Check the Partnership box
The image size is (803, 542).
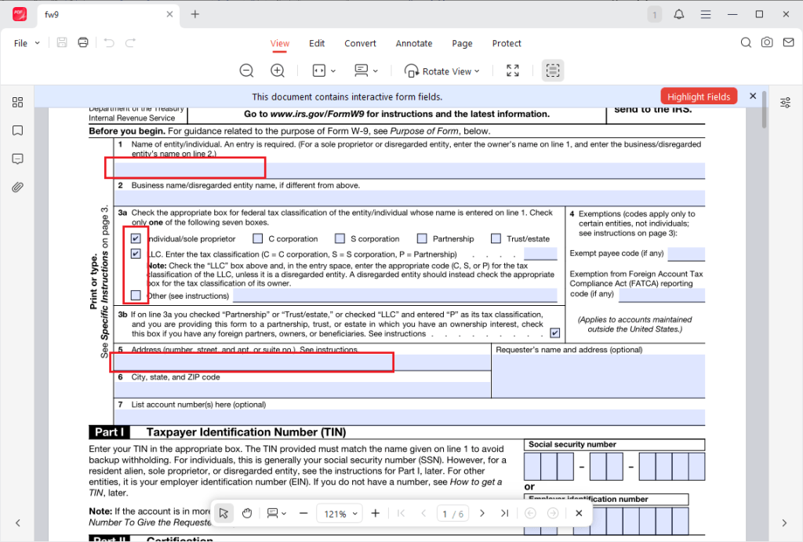click(x=422, y=238)
